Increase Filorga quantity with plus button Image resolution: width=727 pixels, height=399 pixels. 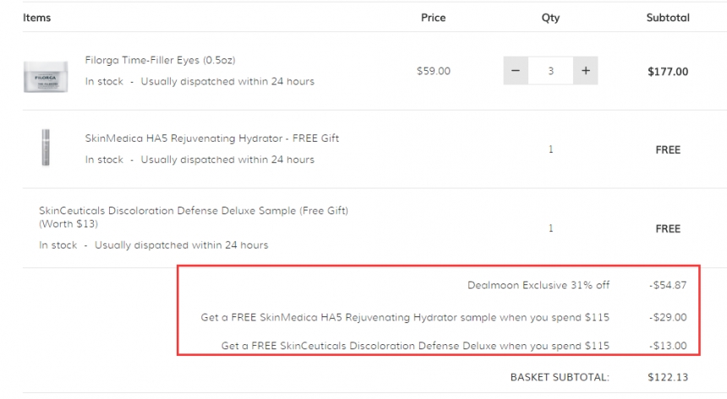click(585, 71)
